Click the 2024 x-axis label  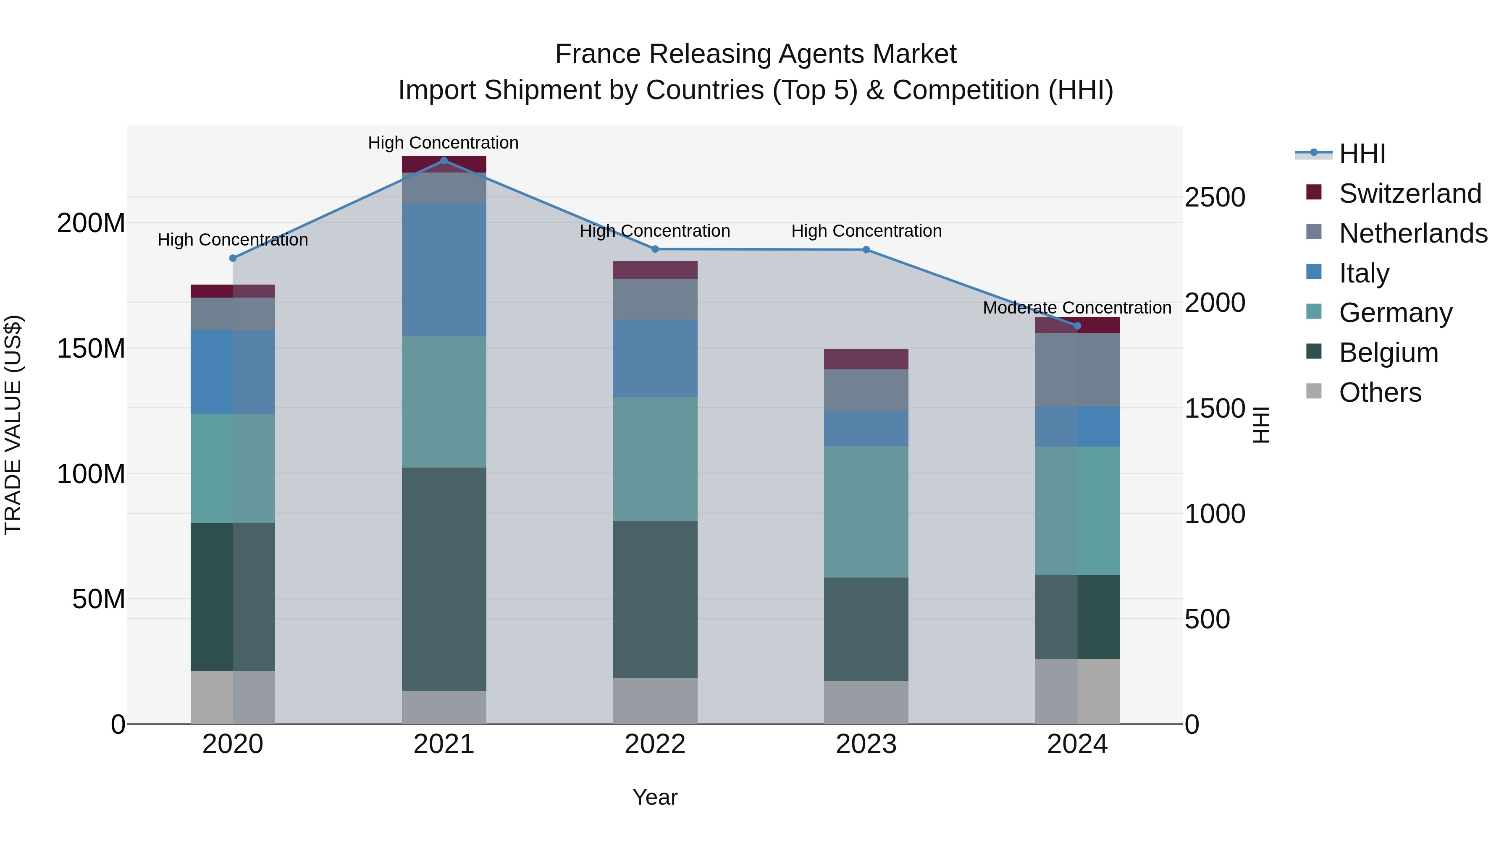click(1077, 744)
